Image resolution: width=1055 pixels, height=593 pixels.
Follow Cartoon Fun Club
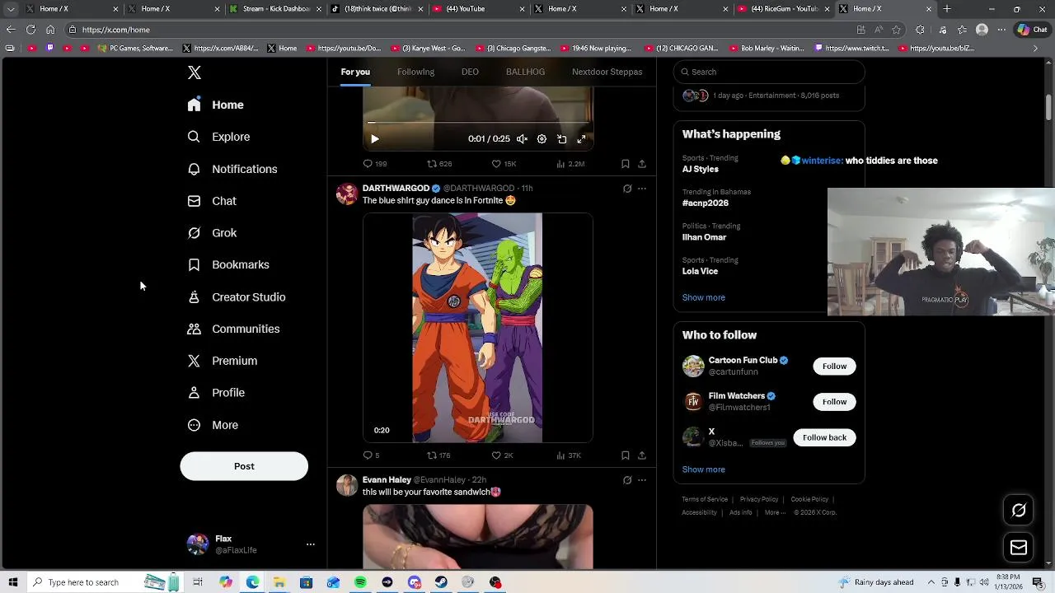pyautogui.click(x=834, y=366)
